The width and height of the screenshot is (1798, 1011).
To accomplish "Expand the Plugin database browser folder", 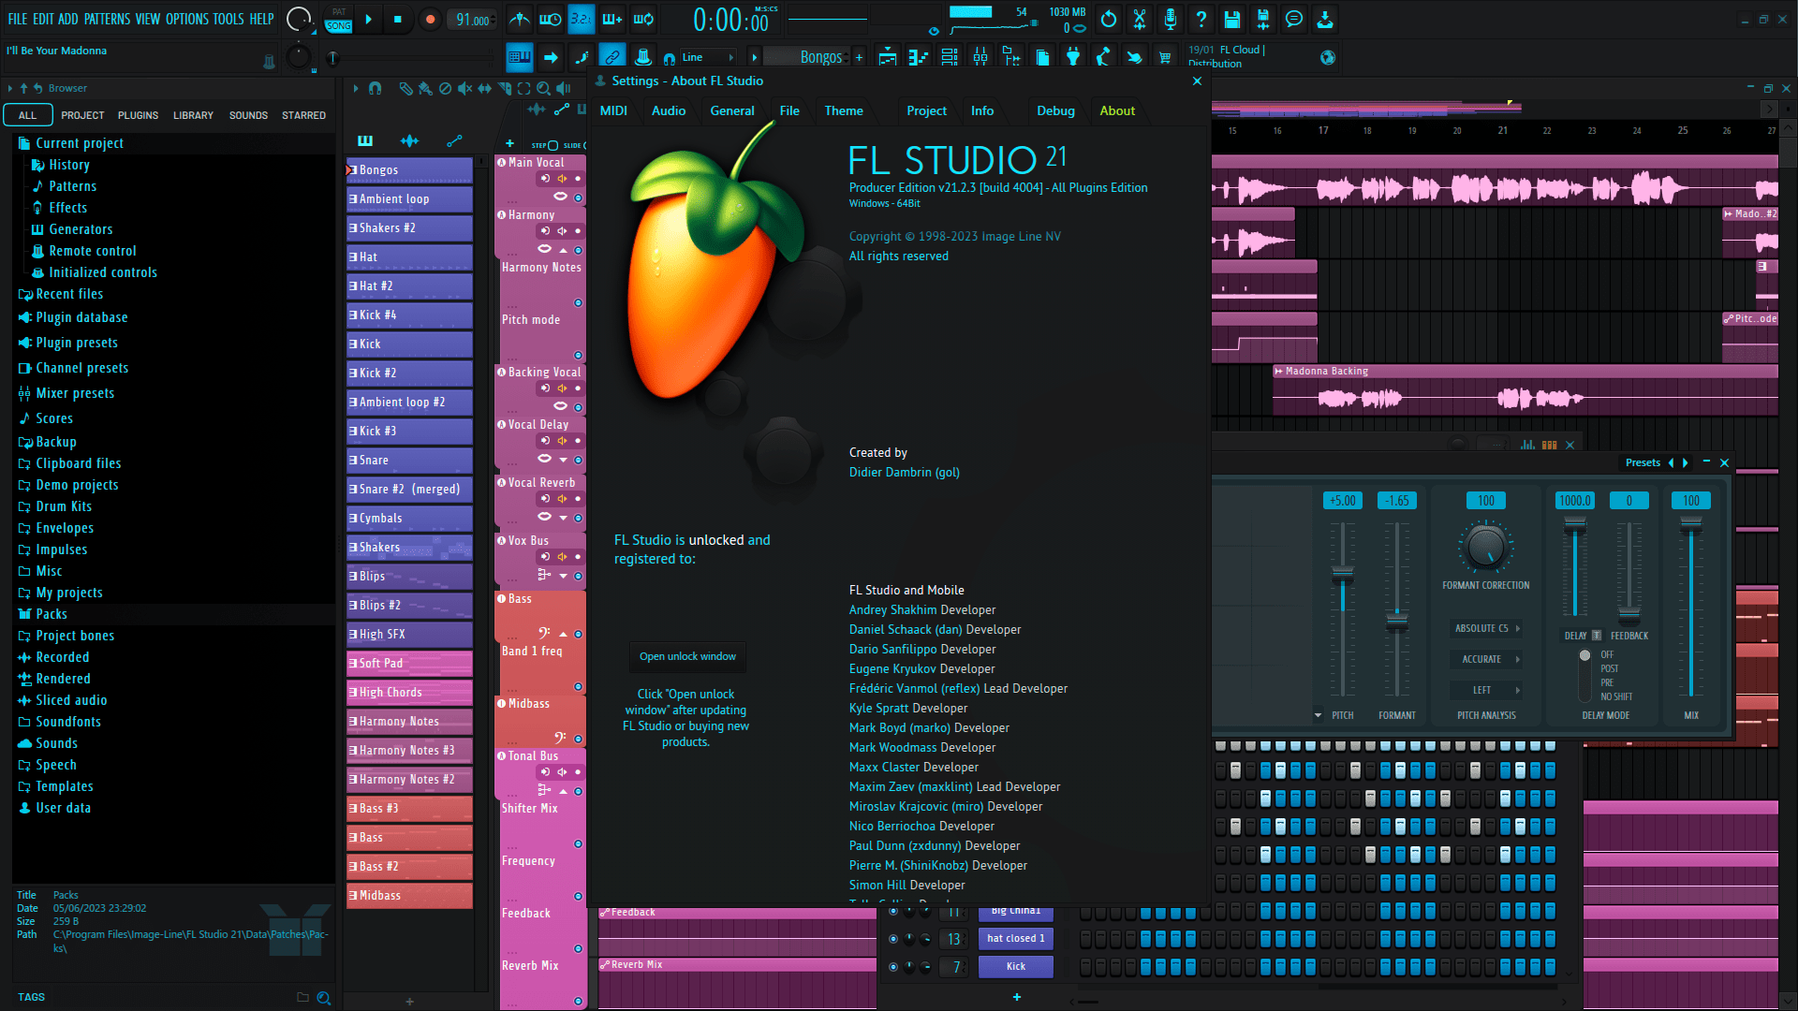I will (x=81, y=318).
